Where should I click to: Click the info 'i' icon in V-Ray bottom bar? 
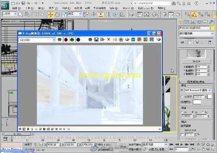(32, 129)
